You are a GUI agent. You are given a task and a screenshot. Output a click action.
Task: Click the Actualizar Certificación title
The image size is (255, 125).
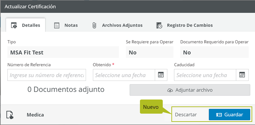[x=30, y=7]
